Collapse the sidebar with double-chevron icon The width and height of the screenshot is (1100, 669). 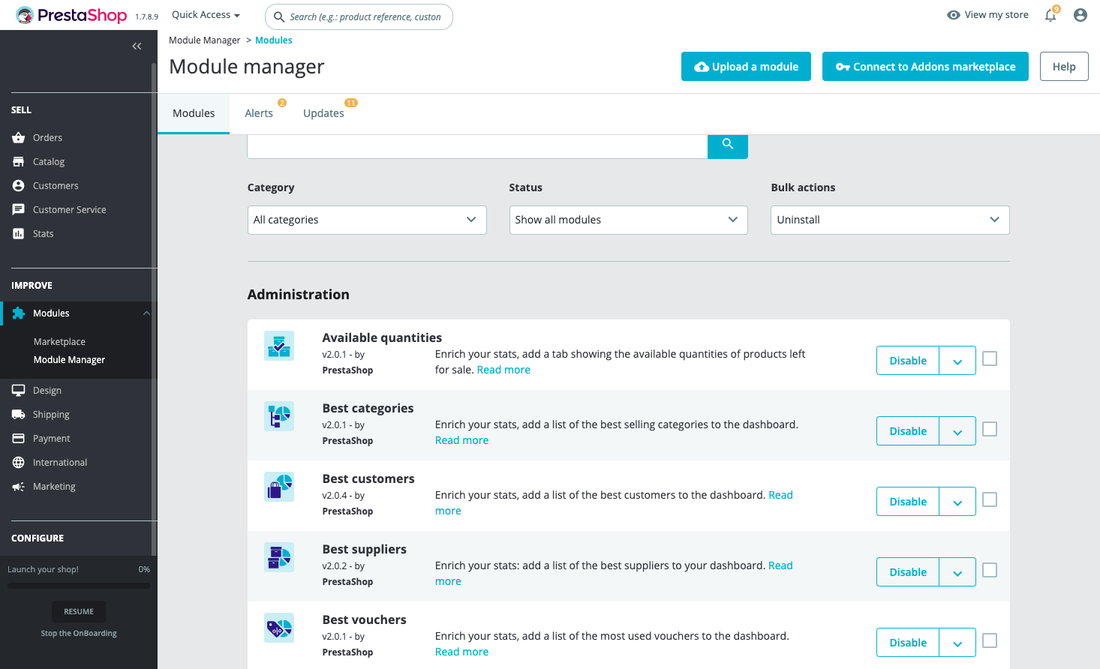point(137,46)
